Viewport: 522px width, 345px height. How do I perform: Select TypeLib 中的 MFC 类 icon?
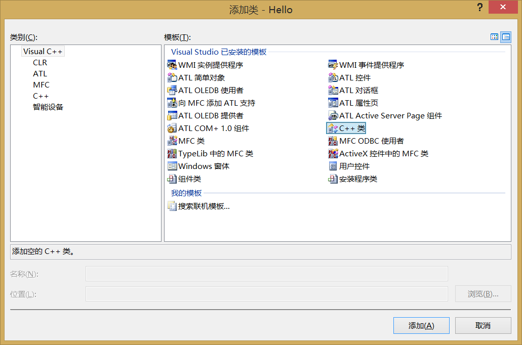(x=172, y=154)
